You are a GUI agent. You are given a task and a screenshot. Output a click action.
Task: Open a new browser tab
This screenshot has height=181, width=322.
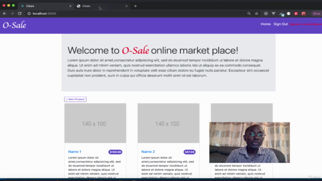[135, 6]
